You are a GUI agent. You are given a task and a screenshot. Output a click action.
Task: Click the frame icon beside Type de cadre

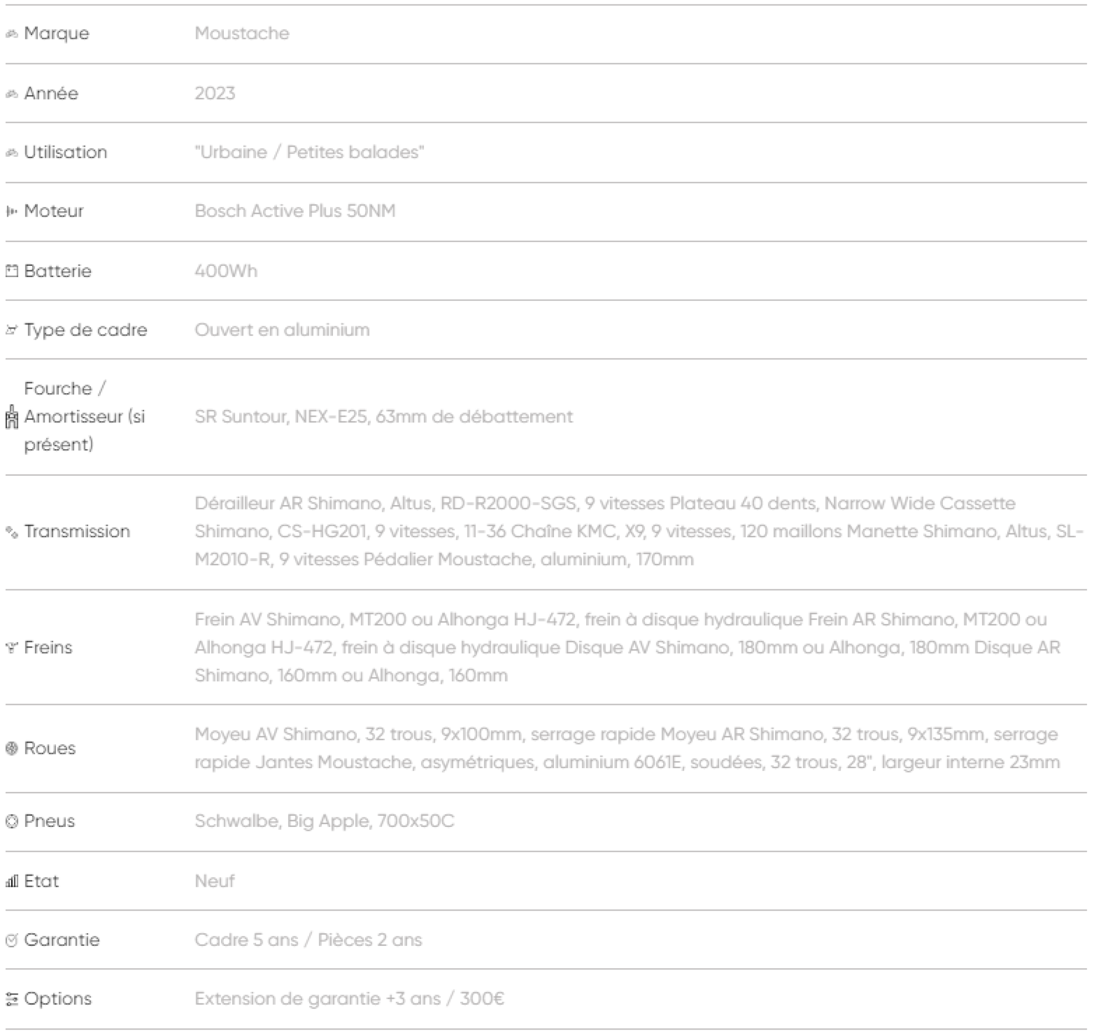(x=12, y=330)
